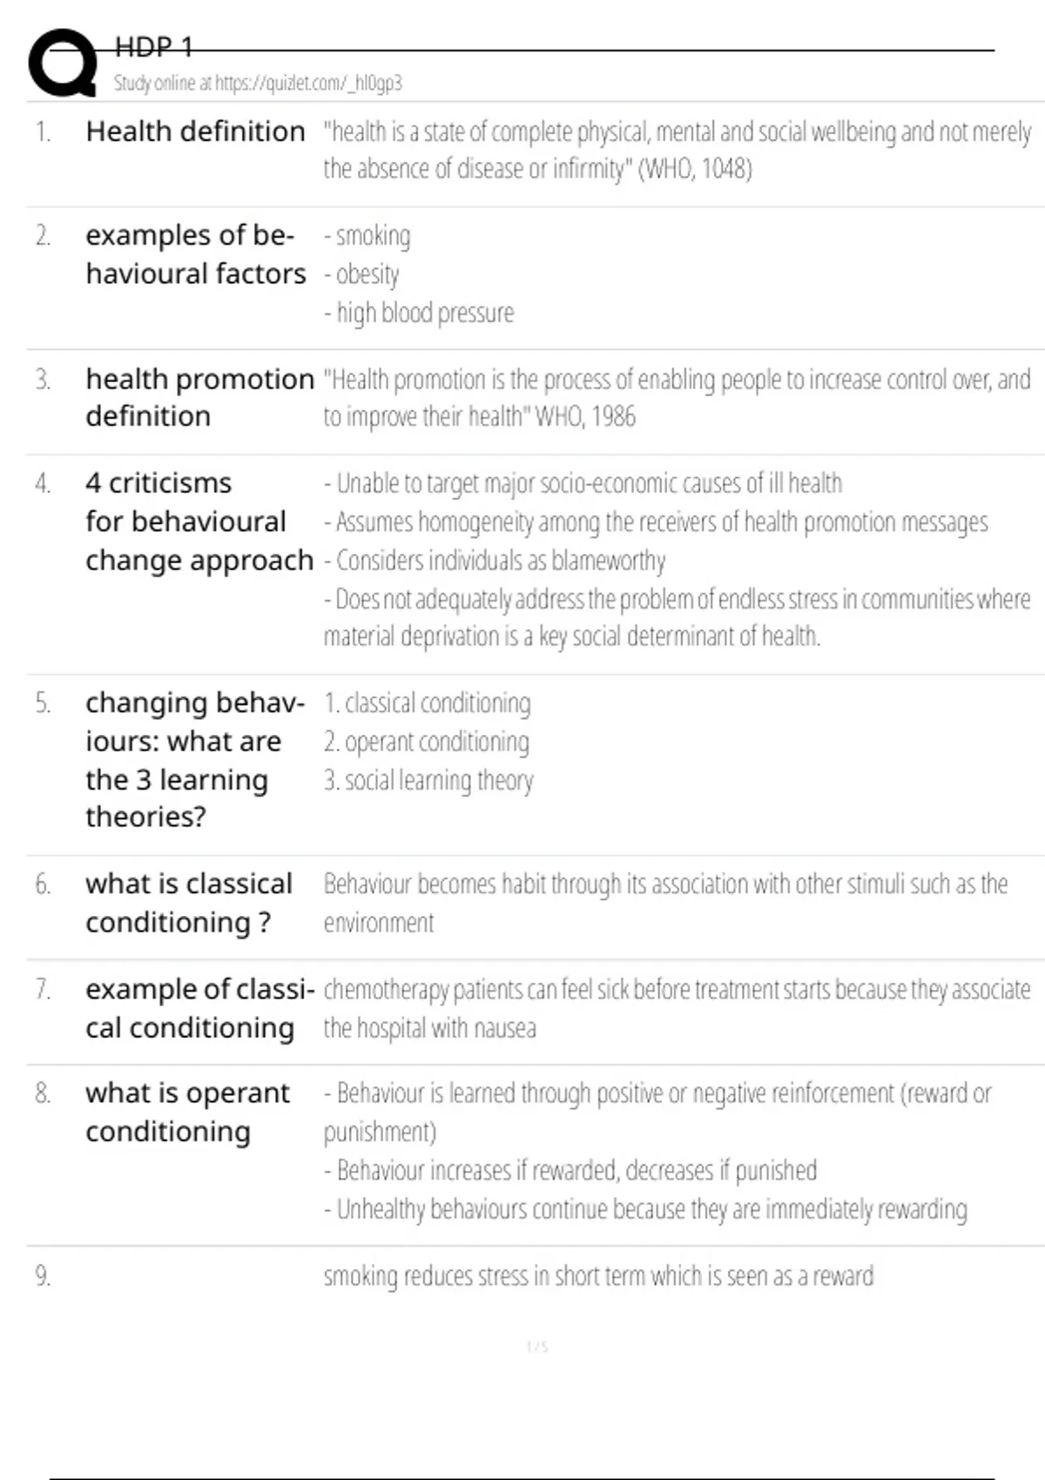The height and width of the screenshot is (1480, 1045).
Task: Click the 'what is operant conditioning' term
Action: (x=187, y=1112)
